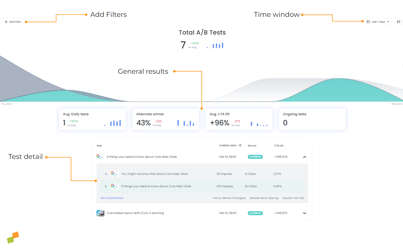403x251 pixels.
Task: Click the favicon on variant B row
Action: pyautogui.click(x=115, y=186)
